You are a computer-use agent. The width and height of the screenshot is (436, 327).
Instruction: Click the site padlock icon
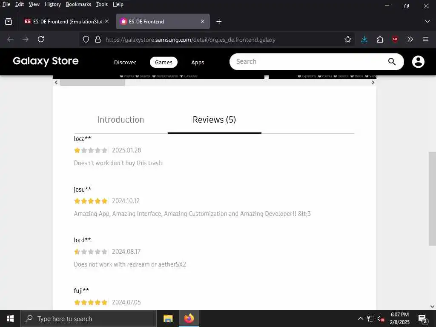(x=98, y=39)
